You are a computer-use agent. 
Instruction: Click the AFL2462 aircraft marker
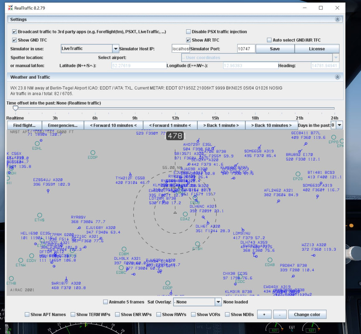(x=279, y=201)
